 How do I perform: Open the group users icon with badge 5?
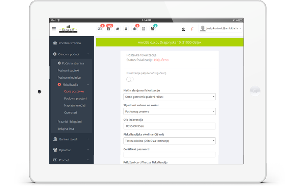coord(153,29)
